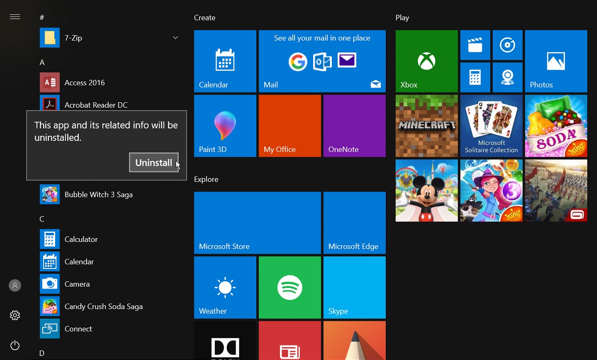Screen dimensions: 597x360
Task: Click the Explore group heading
Action: [206, 179]
